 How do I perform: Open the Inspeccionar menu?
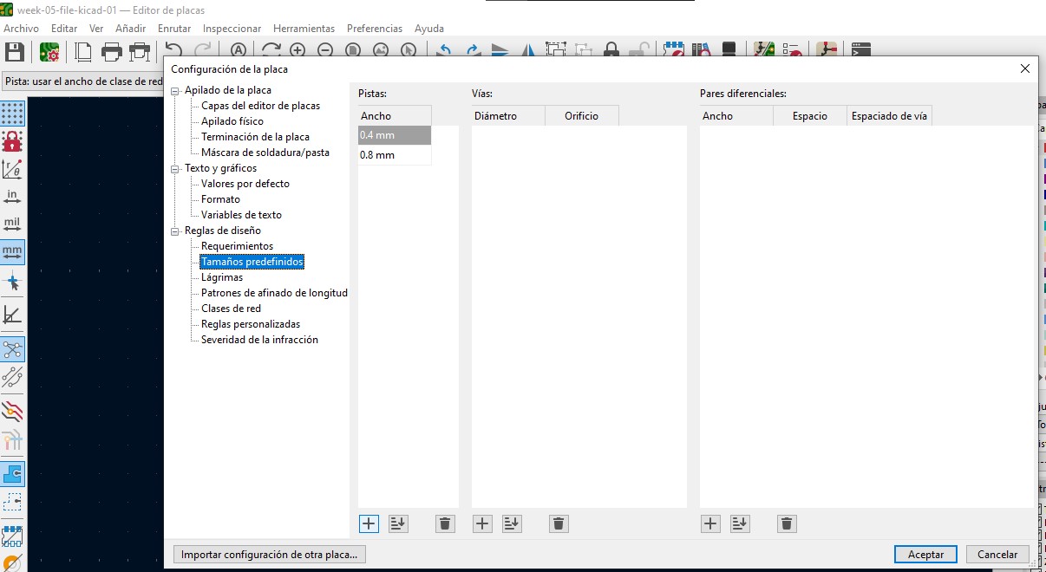tap(232, 29)
